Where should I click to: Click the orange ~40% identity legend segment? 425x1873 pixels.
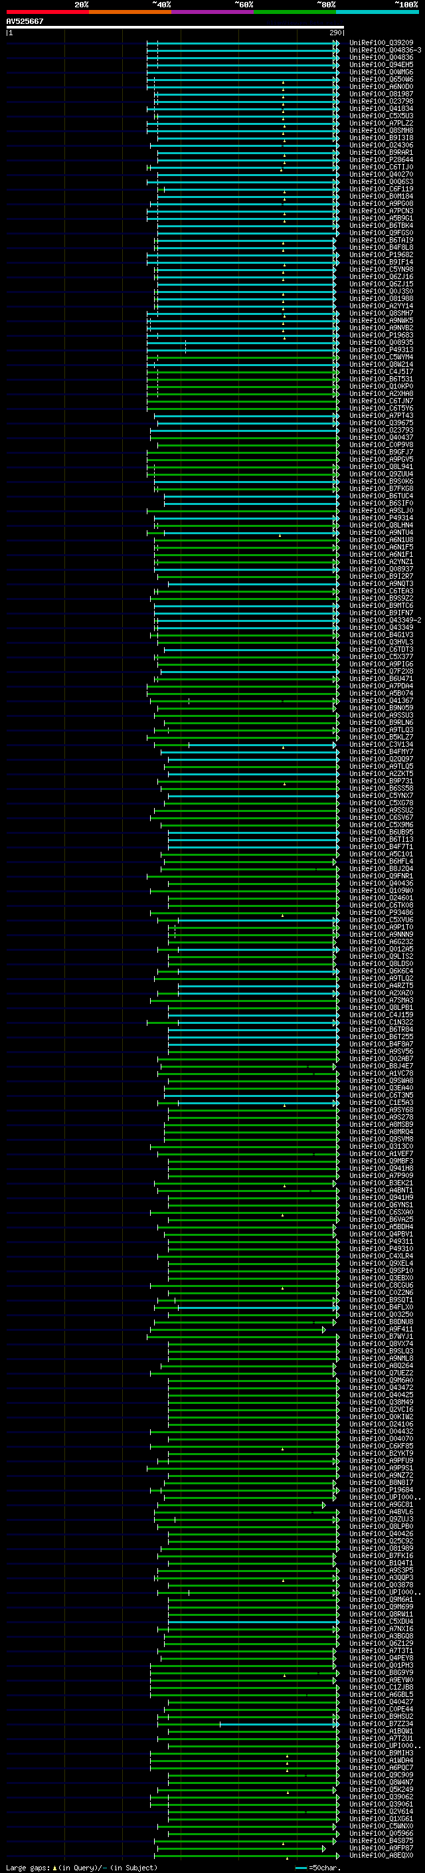click(130, 12)
